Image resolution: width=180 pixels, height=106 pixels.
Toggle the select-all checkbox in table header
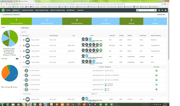point(21,36)
